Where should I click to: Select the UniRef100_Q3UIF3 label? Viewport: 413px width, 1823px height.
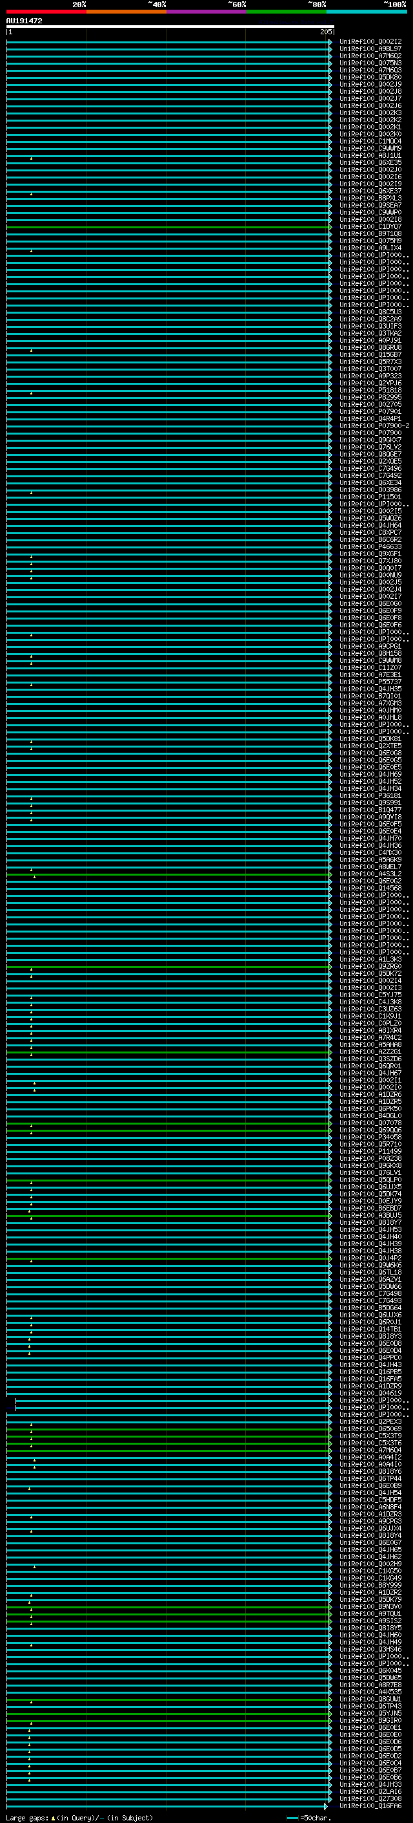click(x=370, y=326)
